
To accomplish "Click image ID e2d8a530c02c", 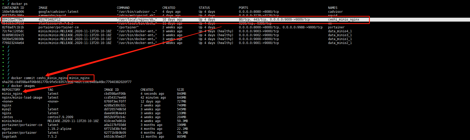I will coord(115,105).
